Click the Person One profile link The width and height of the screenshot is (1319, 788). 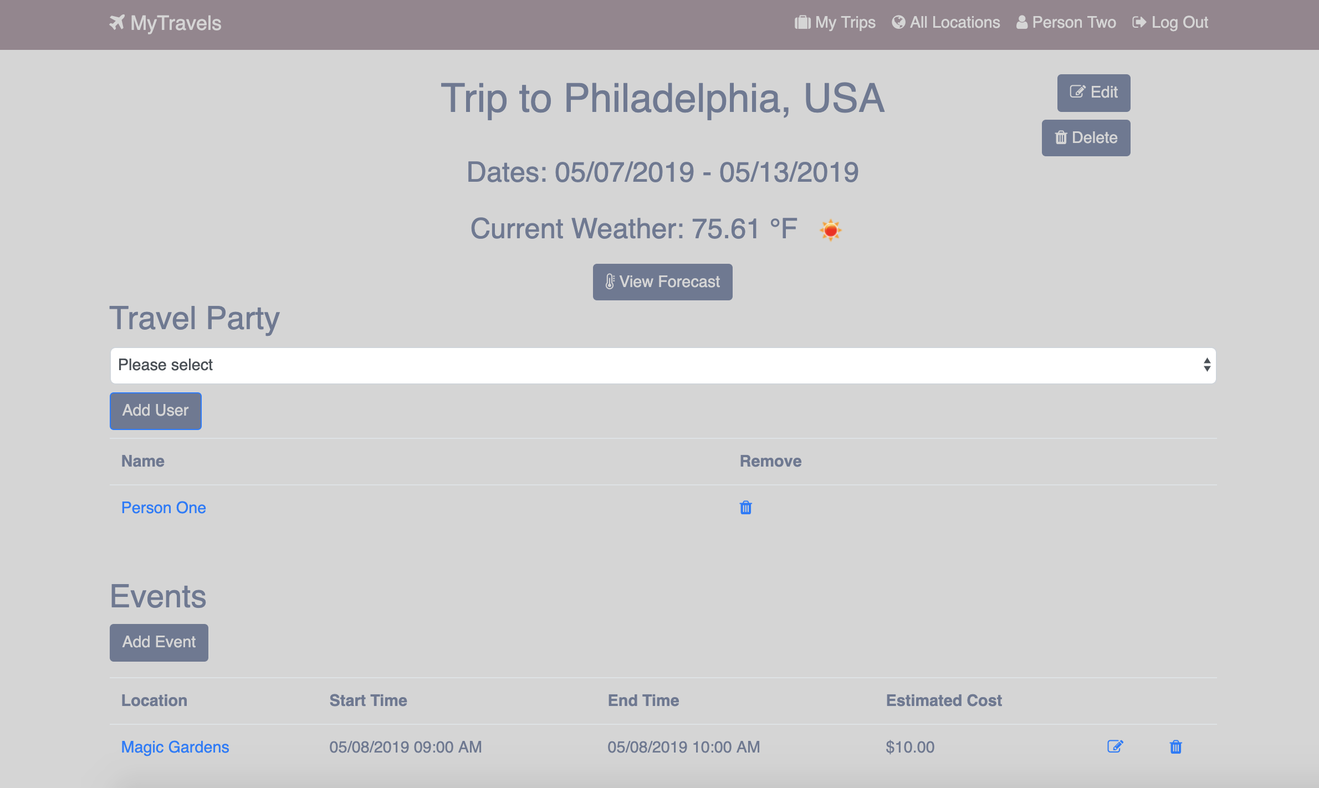click(164, 508)
